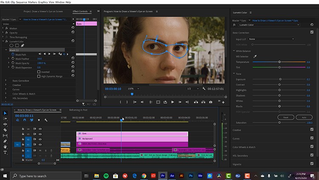Open Lumetri Color effect selector dropdown
The image size is (319, 180).
pos(269,25)
